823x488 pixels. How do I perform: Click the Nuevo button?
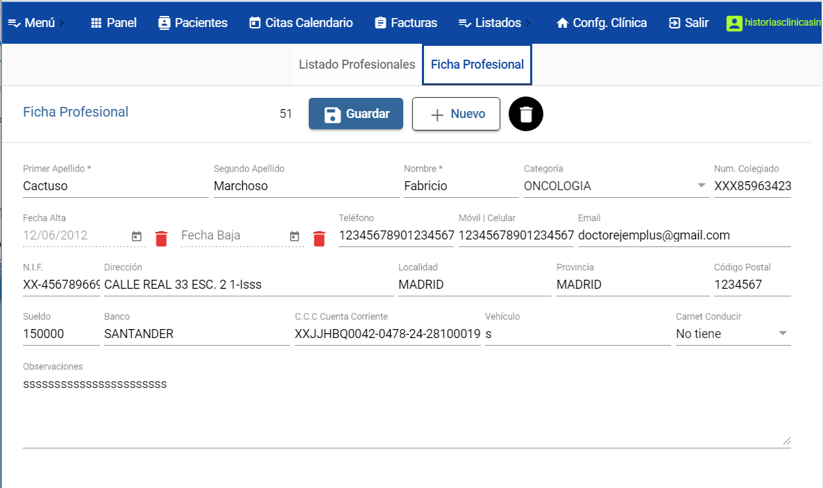[x=456, y=114]
